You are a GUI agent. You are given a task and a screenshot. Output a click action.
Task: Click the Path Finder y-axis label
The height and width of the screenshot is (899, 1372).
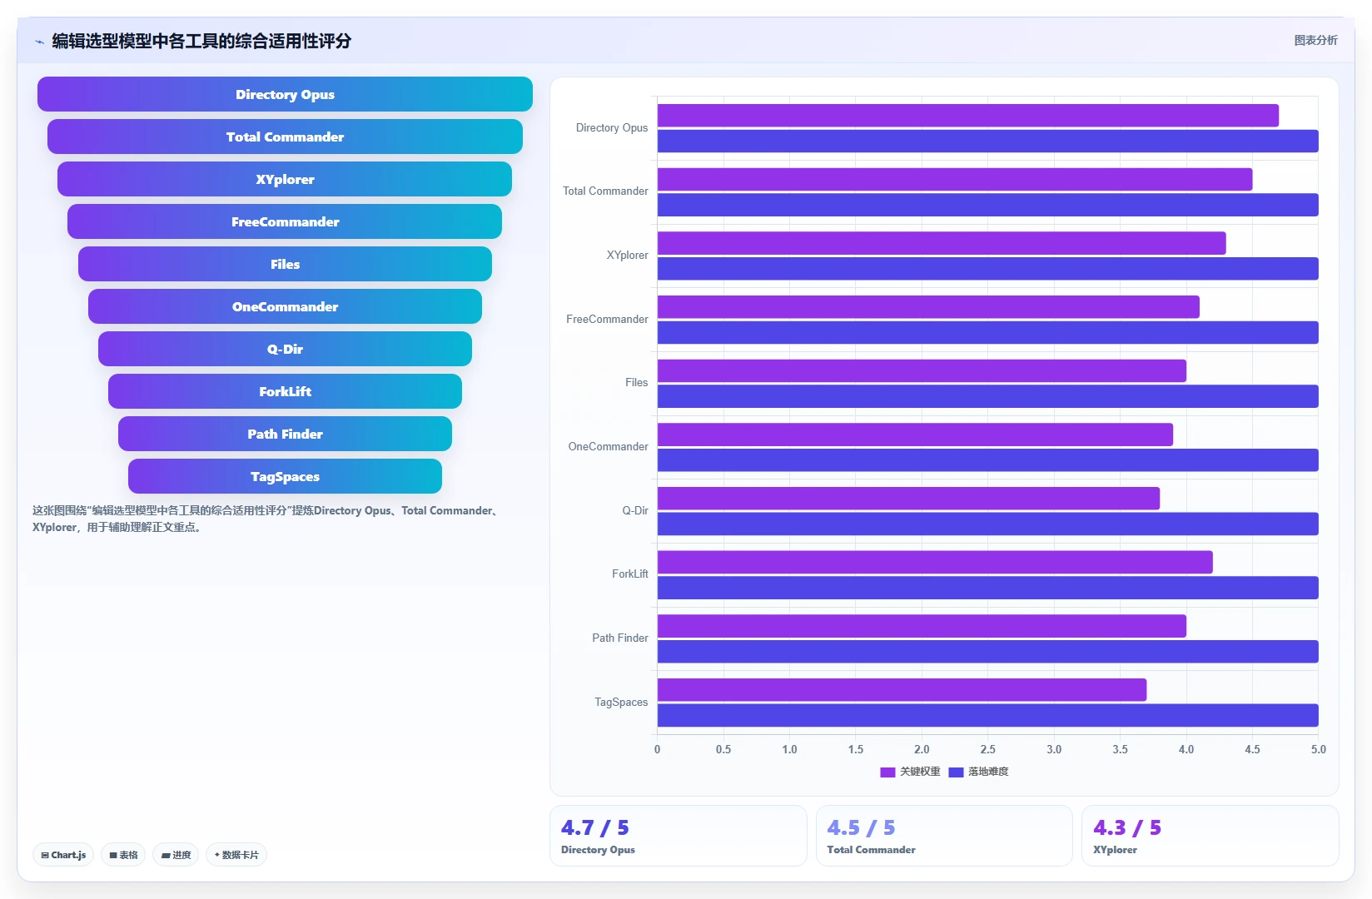620,638
